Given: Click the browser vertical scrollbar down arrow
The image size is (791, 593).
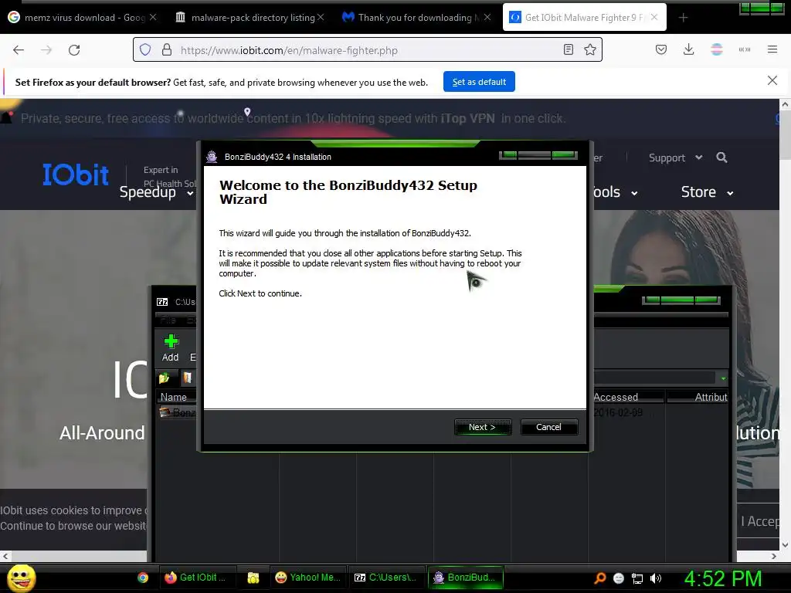Looking at the screenshot, I should coord(785,544).
